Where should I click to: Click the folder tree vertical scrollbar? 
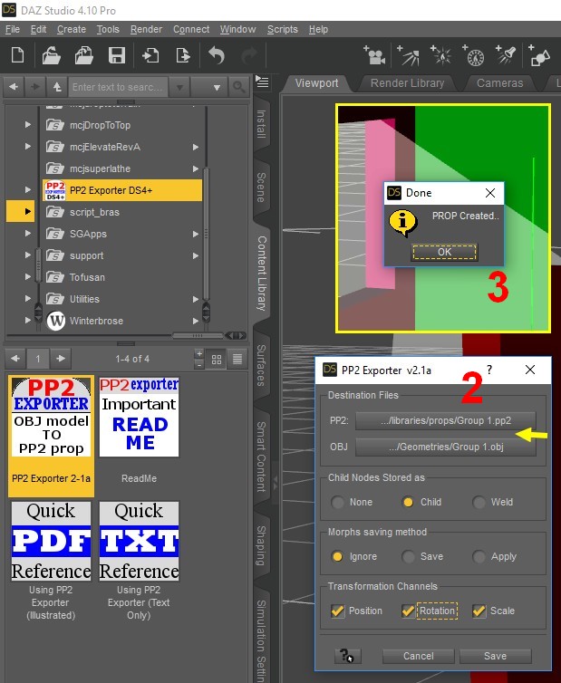click(206, 233)
